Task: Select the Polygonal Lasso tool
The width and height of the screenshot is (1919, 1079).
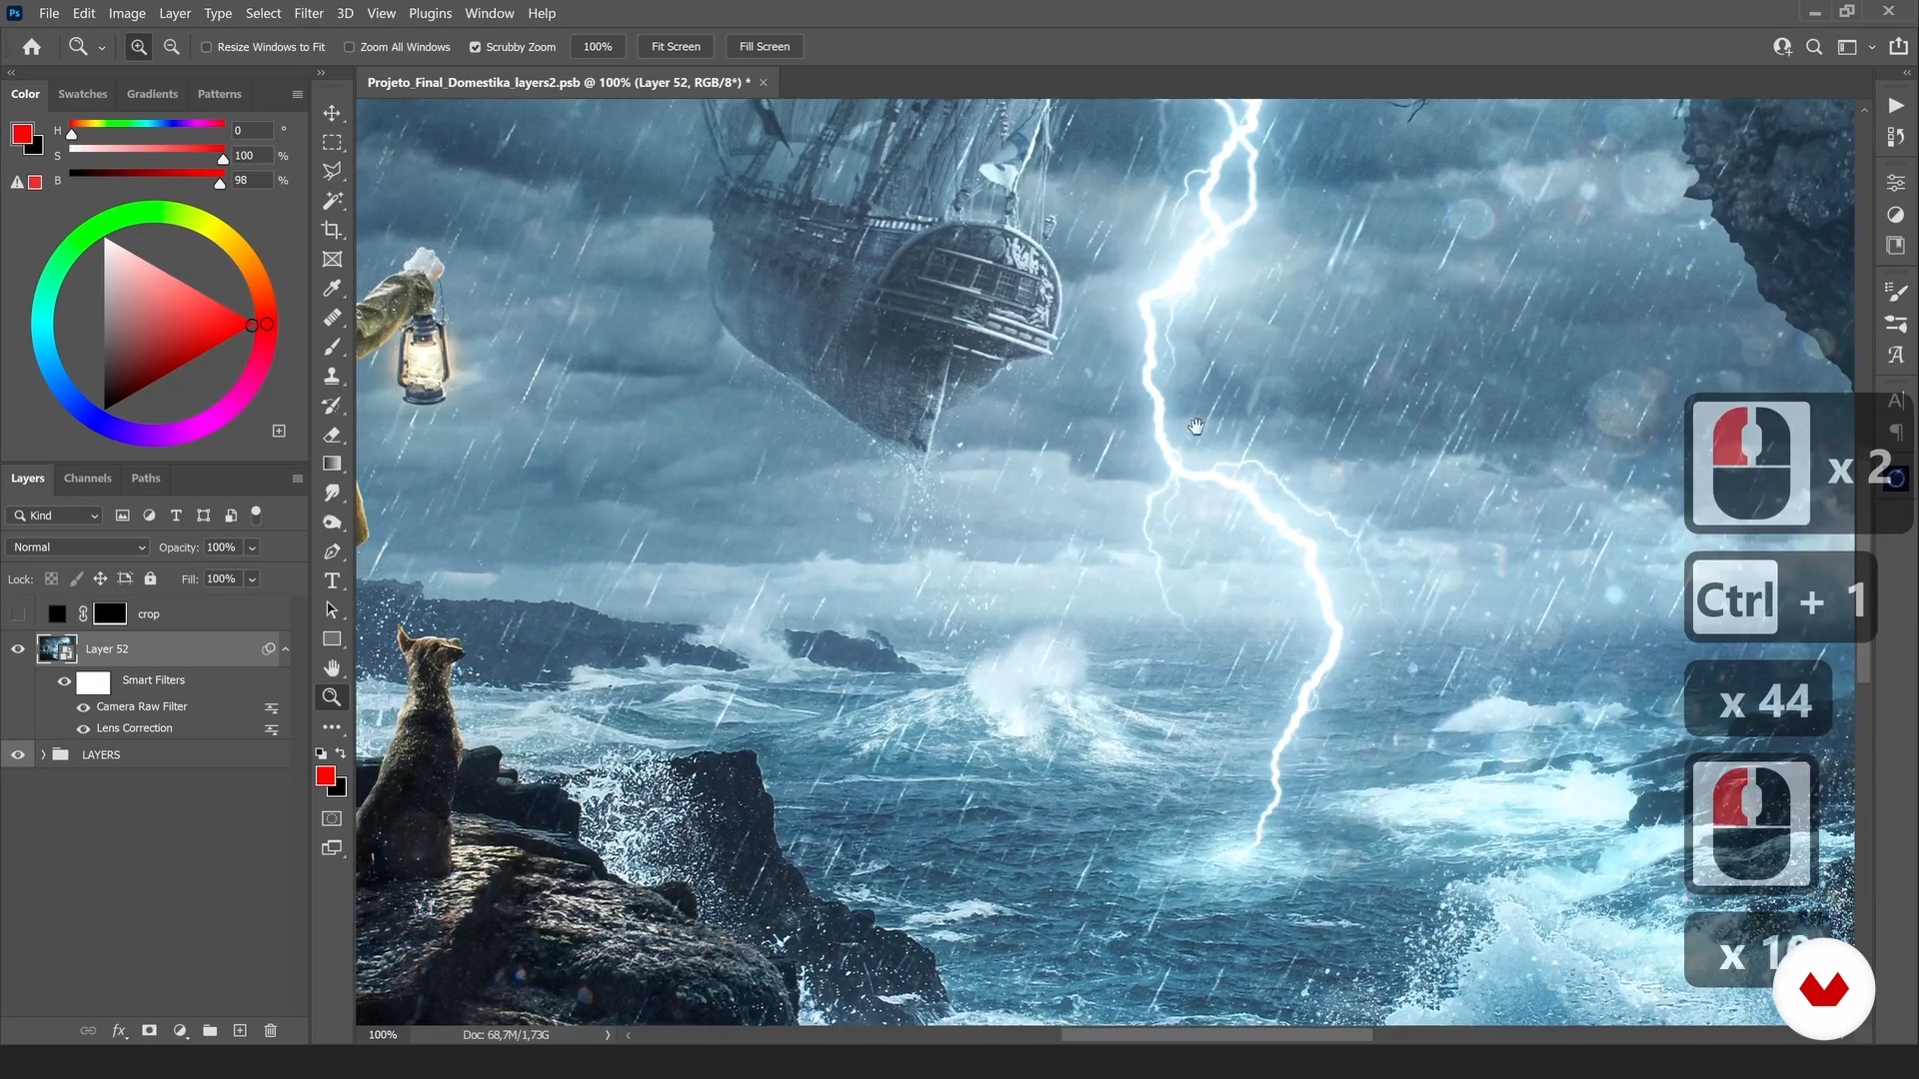Action: point(332,171)
